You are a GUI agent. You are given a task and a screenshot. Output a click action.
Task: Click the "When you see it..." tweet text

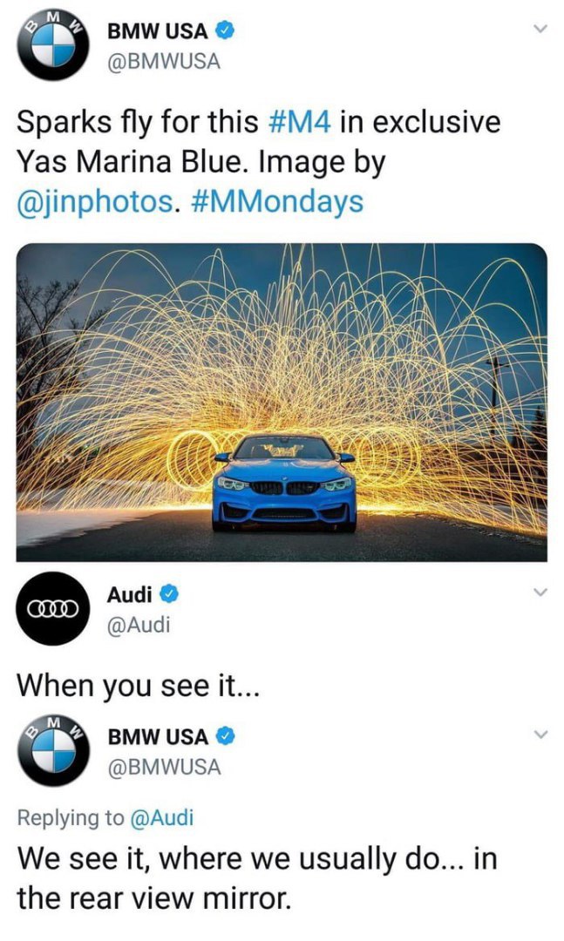tap(138, 686)
